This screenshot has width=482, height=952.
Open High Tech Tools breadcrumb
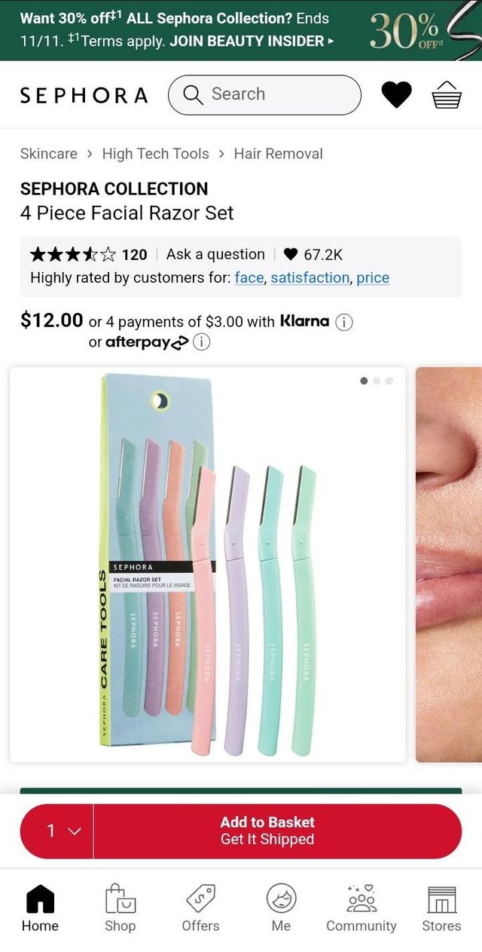pyautogui.click(x=155, y=154)
